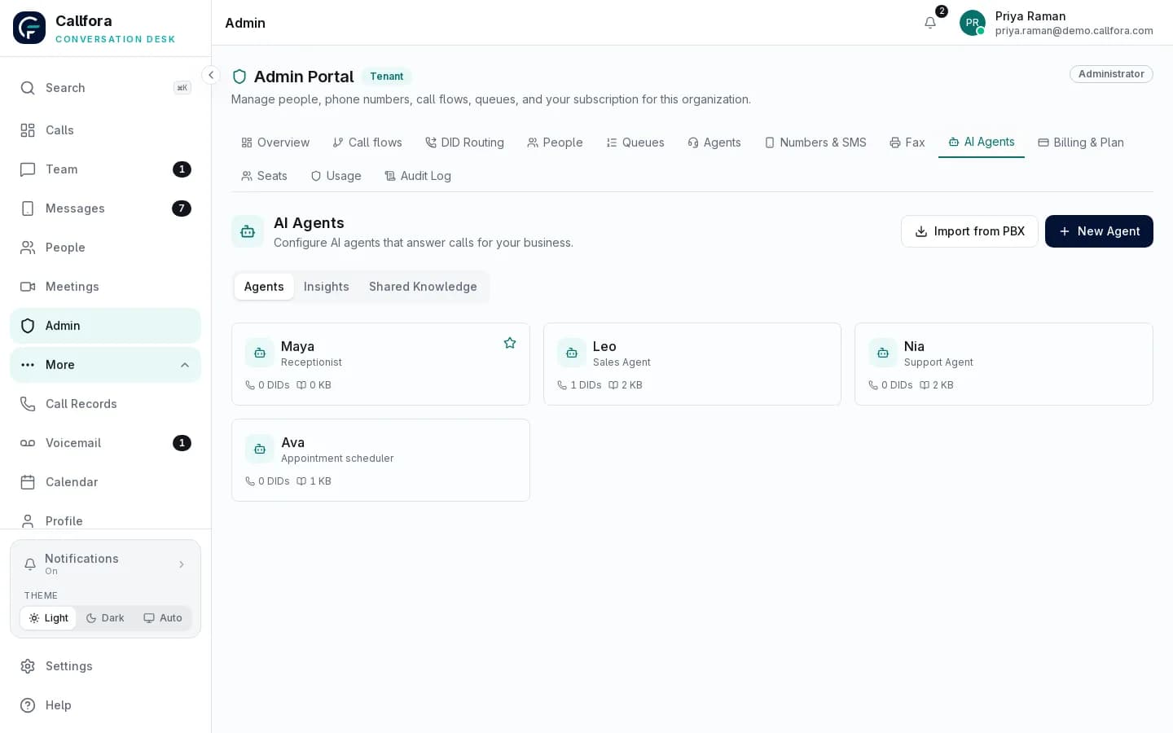Switch to the Billing & Plan tab
The height and width of the screenshot is (733, 1173).
[x=1081, y=143]
